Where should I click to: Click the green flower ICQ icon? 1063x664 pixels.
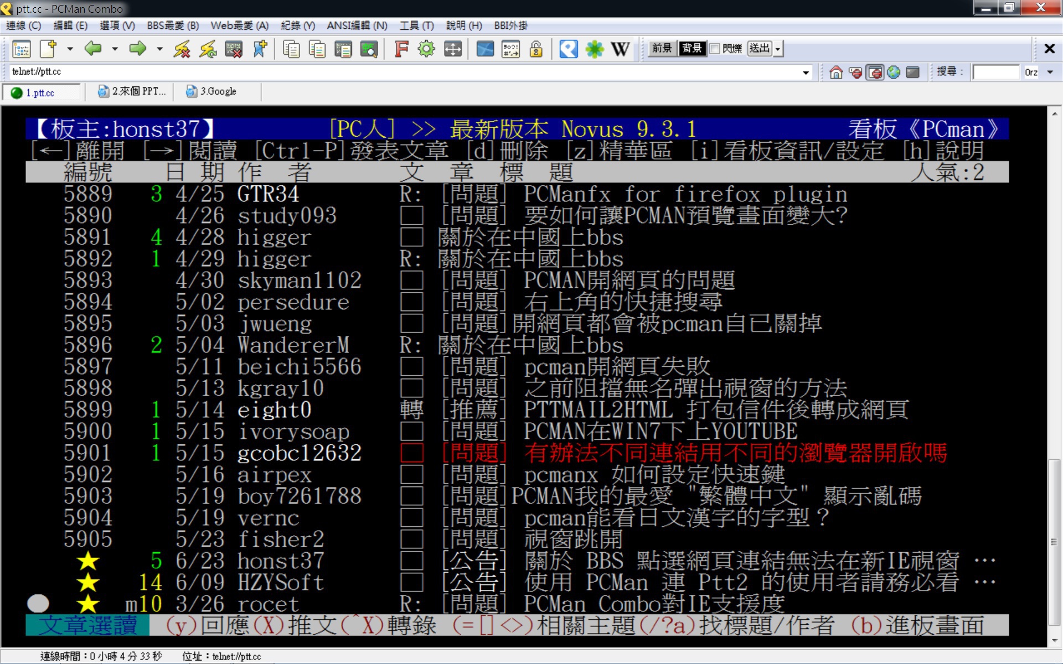[x=595, y=49]
